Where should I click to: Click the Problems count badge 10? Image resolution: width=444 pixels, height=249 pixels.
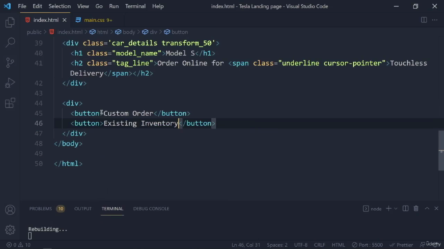[x=60, y=209]
